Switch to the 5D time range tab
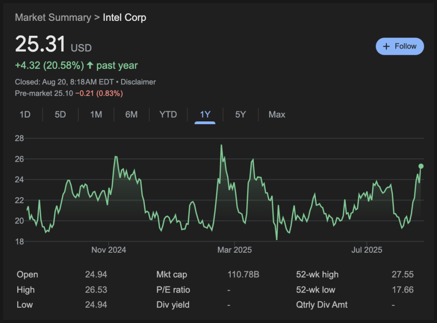 coord(60,115)
